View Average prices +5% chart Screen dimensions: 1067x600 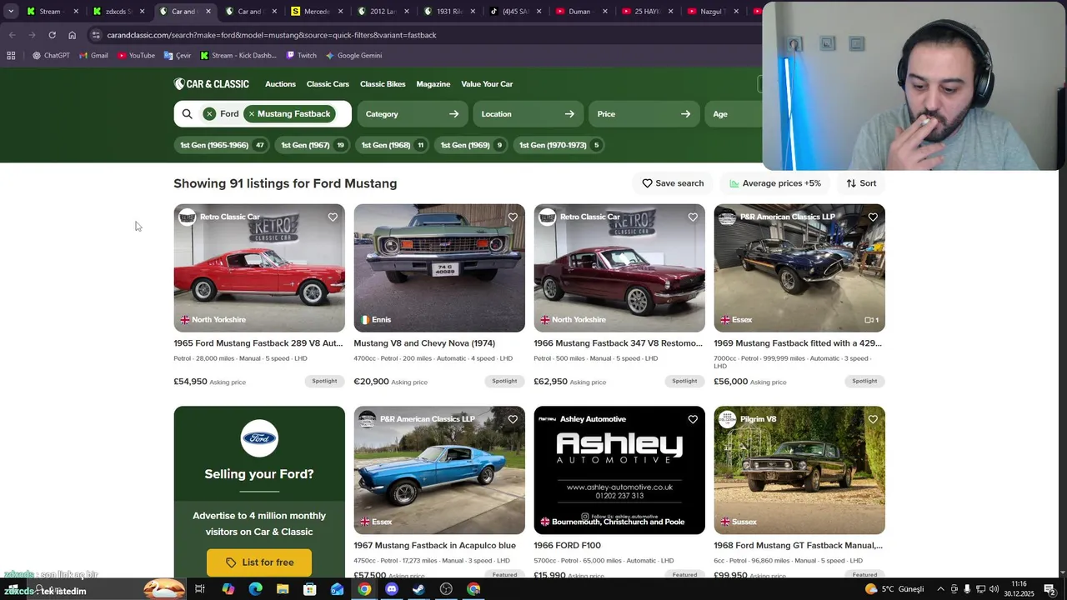click(x=775, y=183)
